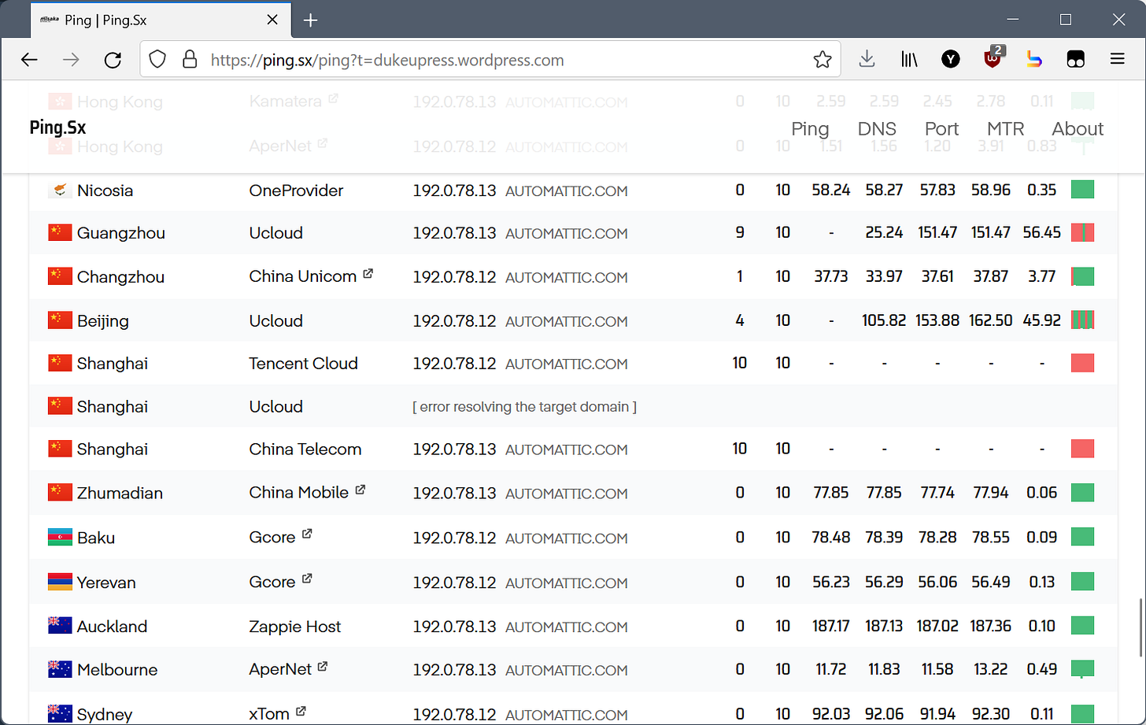The image size is (1146, 725).
Task: Click the Ping.Sx site logo
Action: 57,128
